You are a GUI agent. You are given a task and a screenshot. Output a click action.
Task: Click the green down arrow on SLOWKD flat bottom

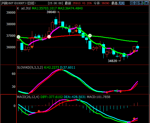[117, 91]
